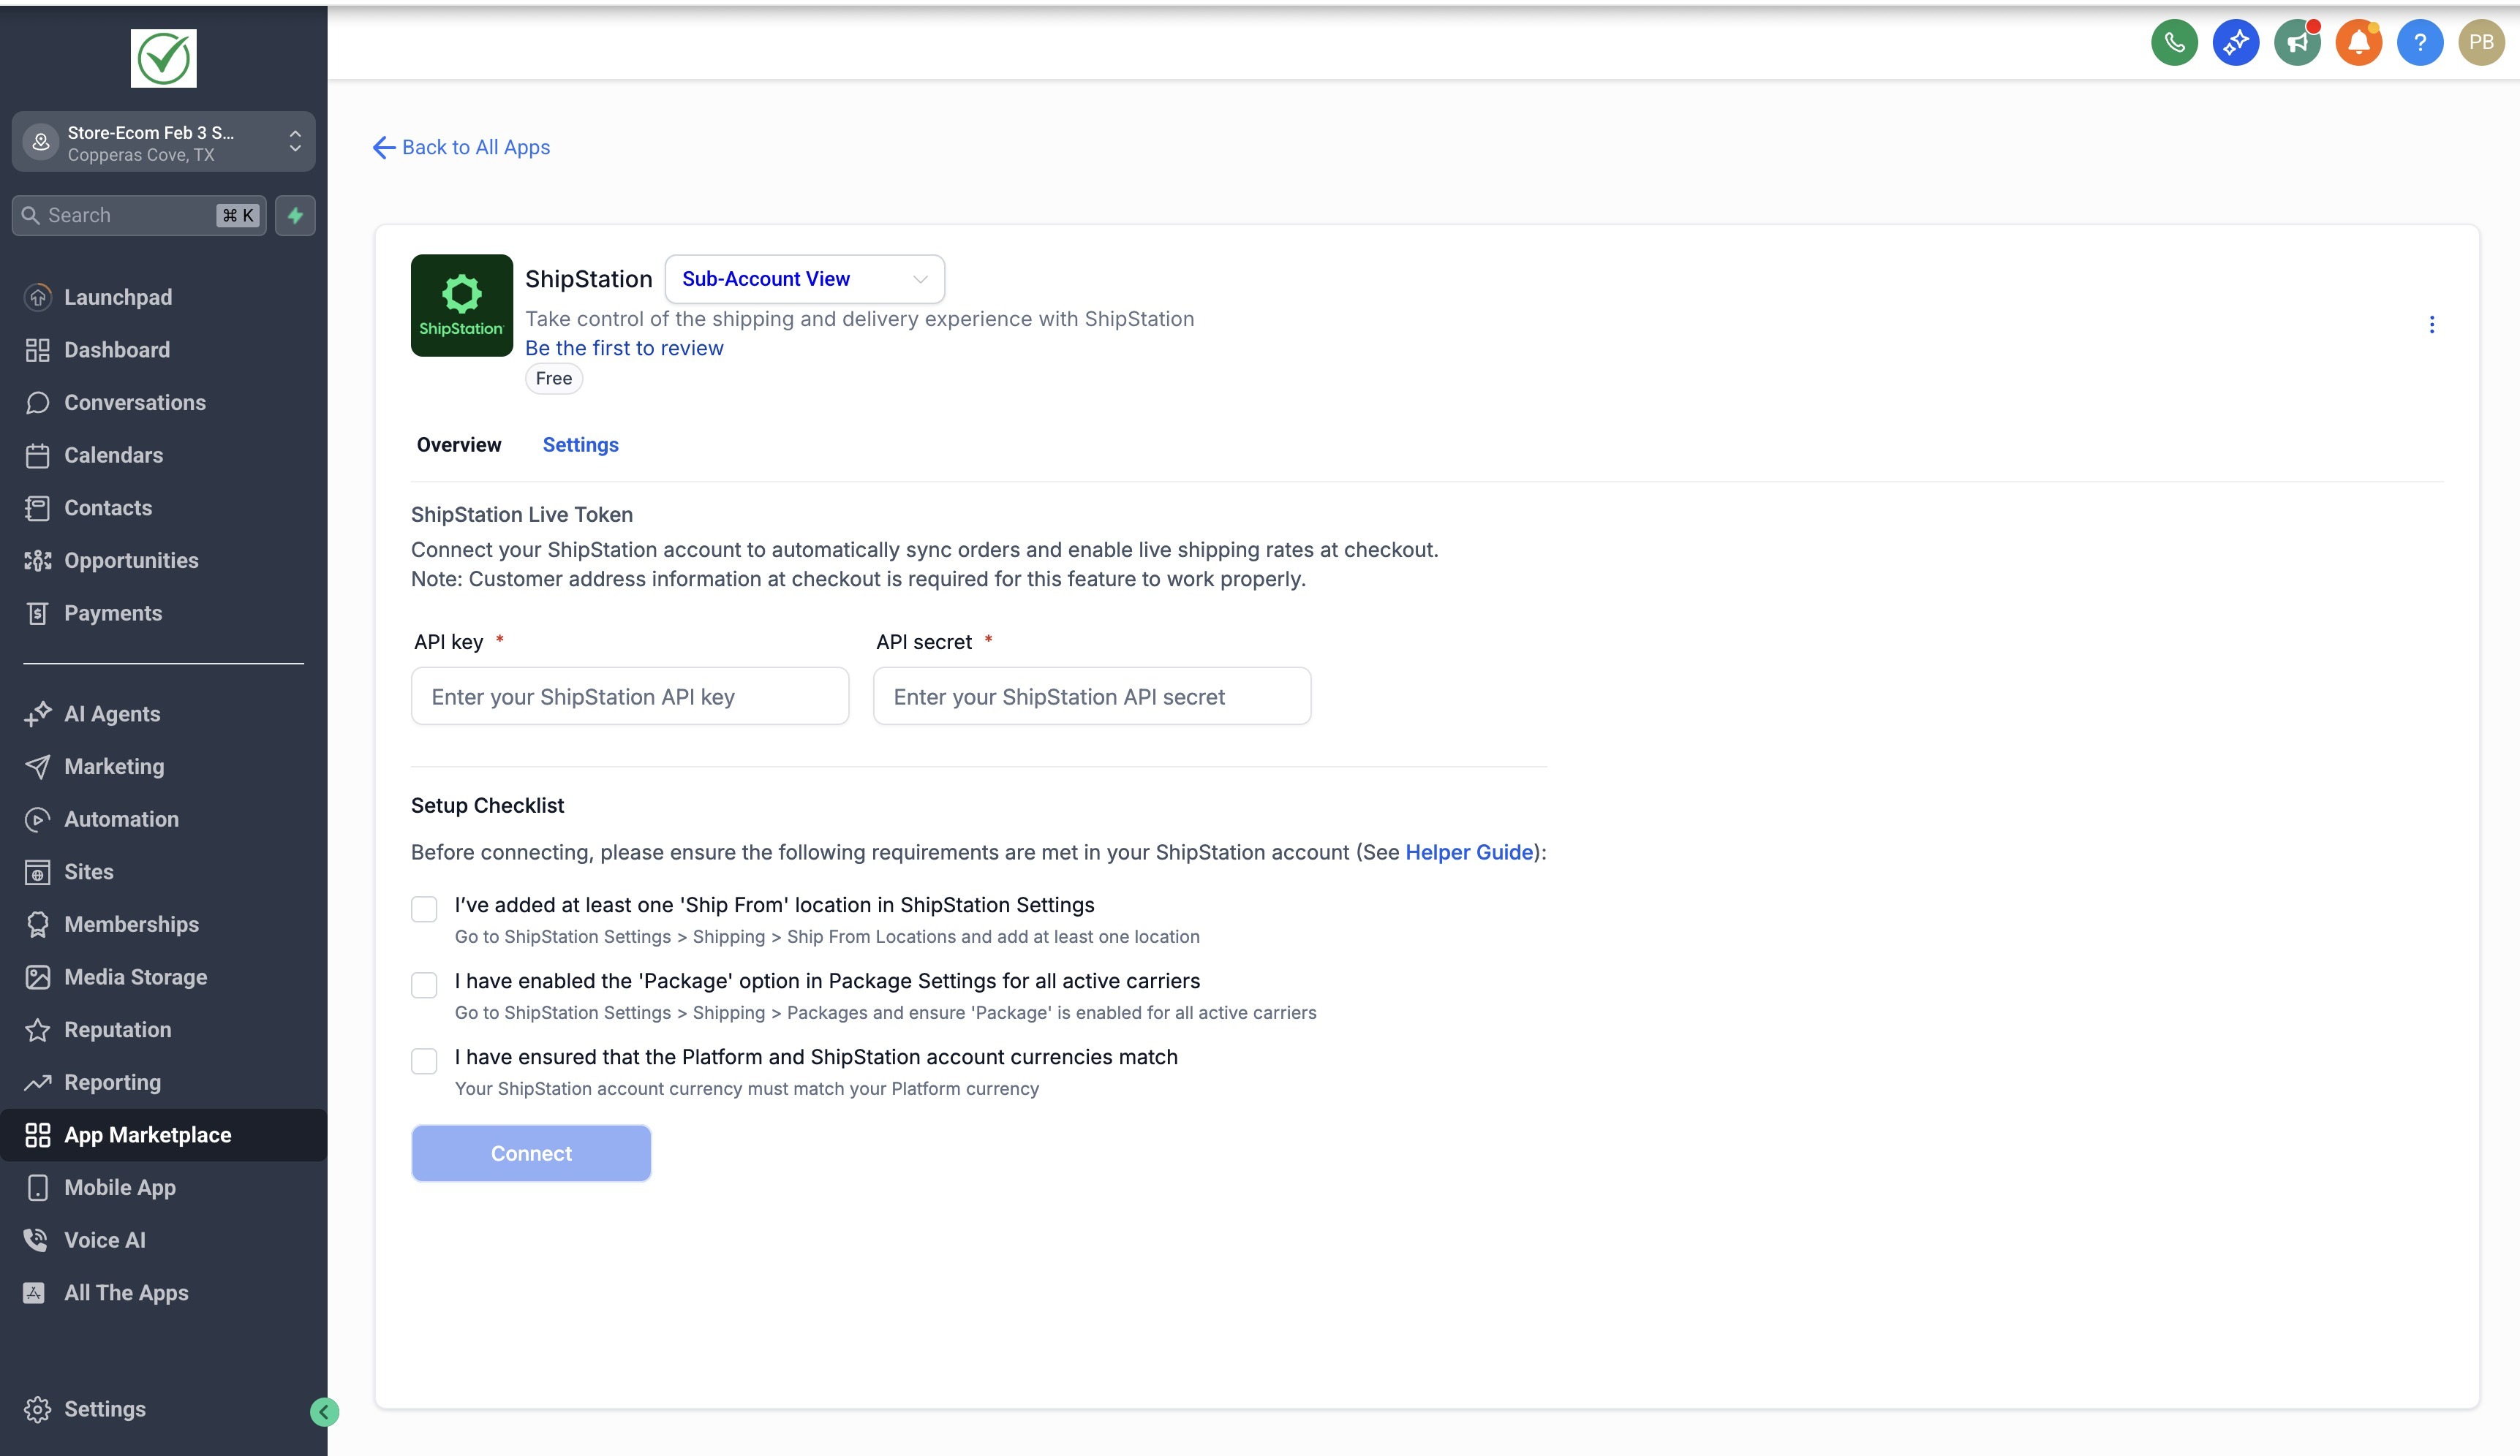Open Automation in the sidebar
This screenshot has height=1456, width=2520.
[121, 819]
